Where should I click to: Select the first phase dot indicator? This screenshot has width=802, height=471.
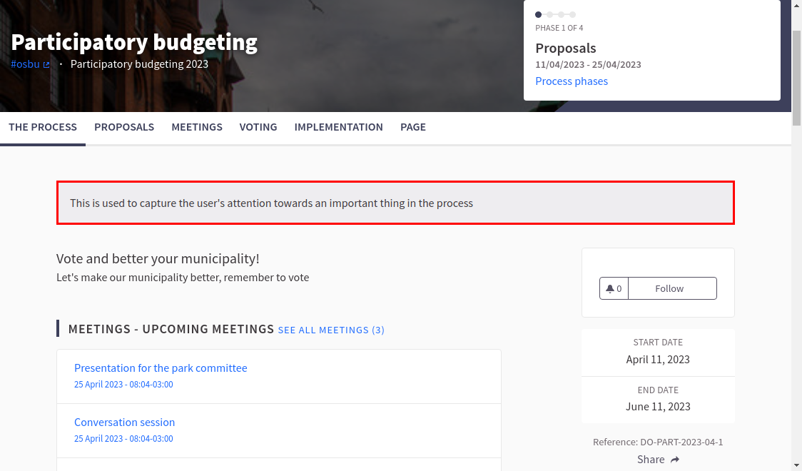click(539, 14)
